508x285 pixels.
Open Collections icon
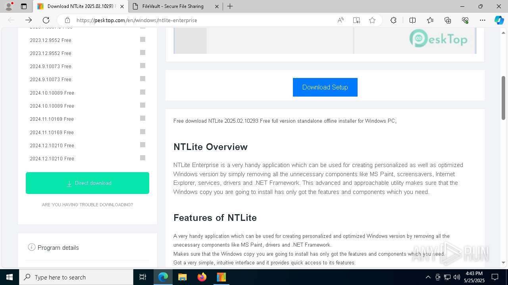pyautogui.click(x=448, y=20)
